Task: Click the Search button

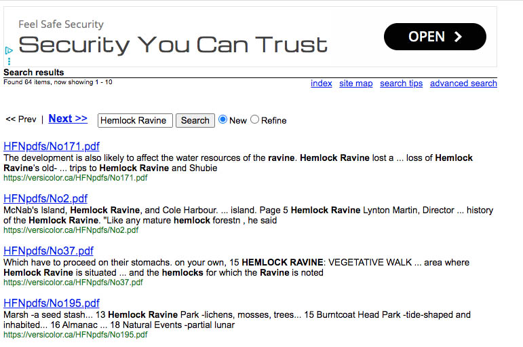Action: (x=195, y=120)
